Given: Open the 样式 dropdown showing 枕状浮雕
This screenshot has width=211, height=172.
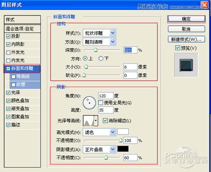Looking at the screenshot, I should tap(100, 33).
